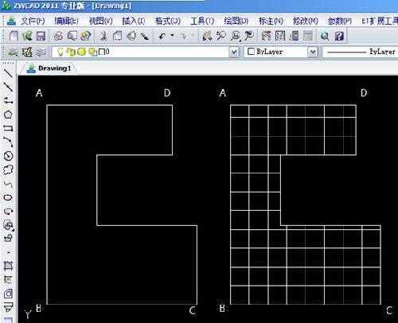
Task: Click the Pan realtime icon
Action: tap(207, 36)
